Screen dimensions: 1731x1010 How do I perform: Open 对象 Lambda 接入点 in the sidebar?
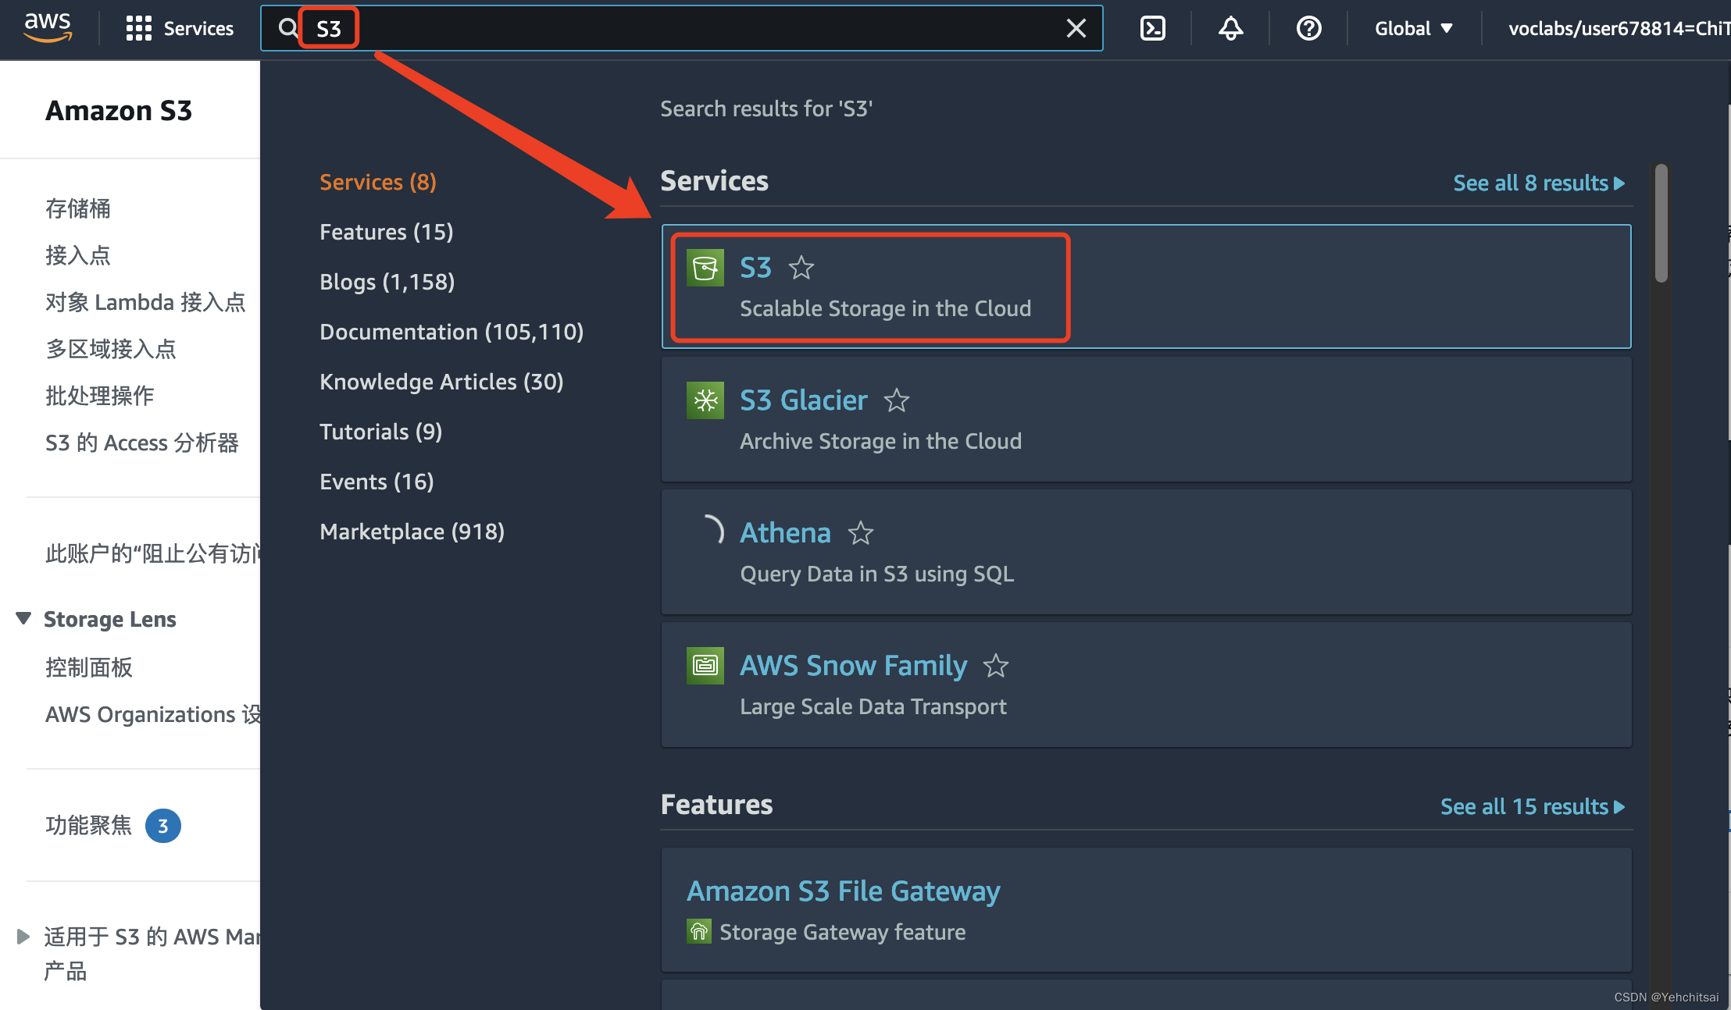(145, 302)
